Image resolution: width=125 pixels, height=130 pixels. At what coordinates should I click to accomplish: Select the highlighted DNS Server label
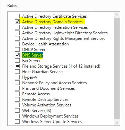click(x=33, y=55)
